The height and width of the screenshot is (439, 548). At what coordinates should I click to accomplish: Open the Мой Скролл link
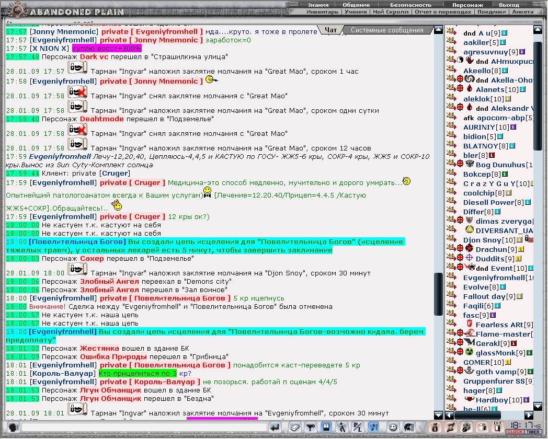(391, 12)
